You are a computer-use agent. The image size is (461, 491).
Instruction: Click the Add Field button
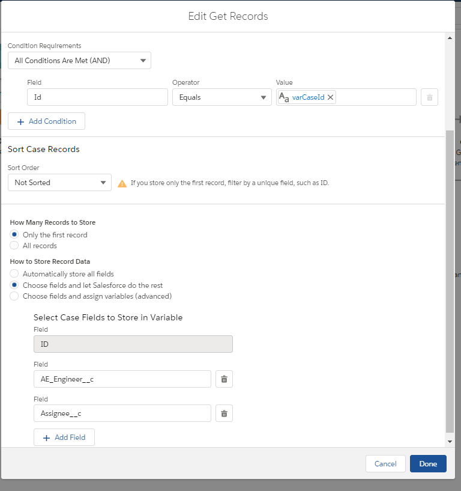[x=64, y=438]
